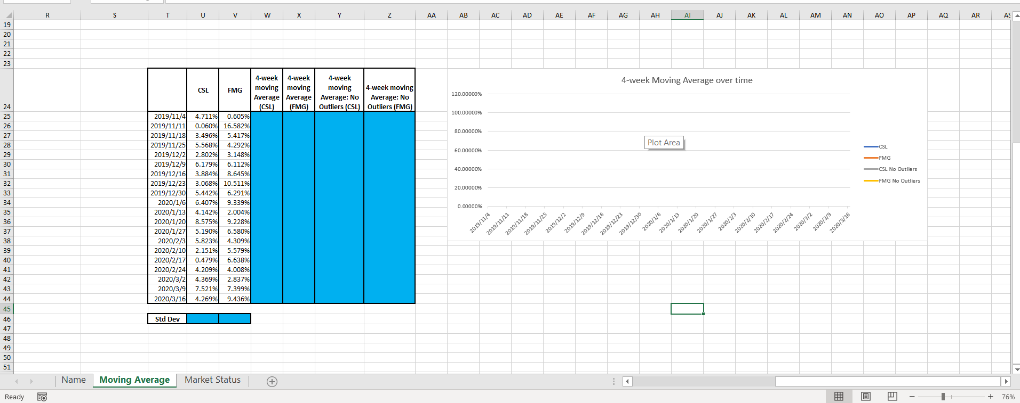Click the horizontal scrollbar thumb

[x=888, y=381]
